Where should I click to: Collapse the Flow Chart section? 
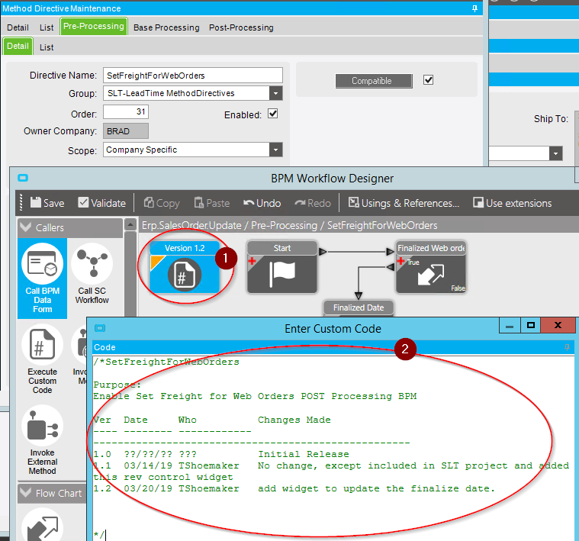coord(26,493)
